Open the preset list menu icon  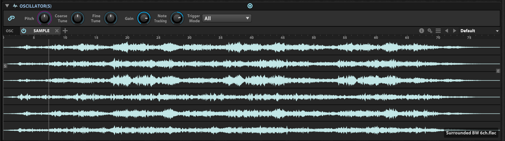pyautogui.click(x=438, y=31)
